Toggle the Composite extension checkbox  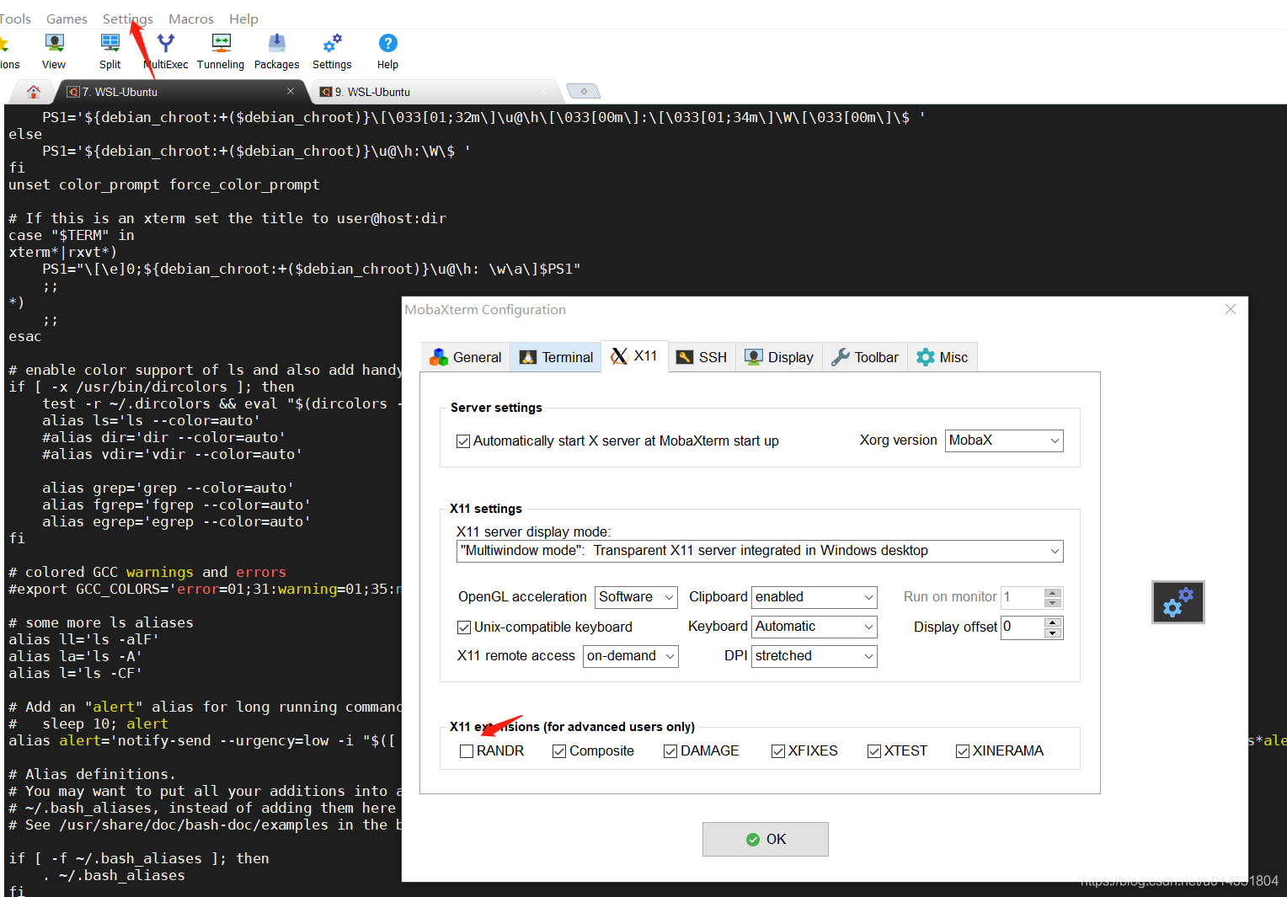click(x=559, y=751)
